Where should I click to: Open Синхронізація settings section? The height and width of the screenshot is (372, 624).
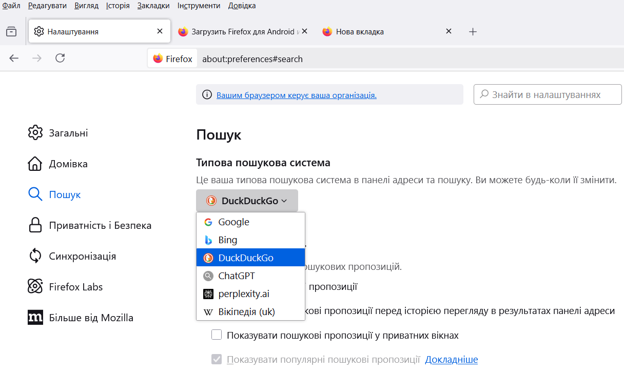click(72, 256)
